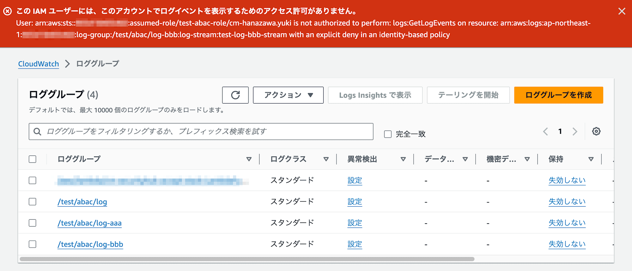
Task: Open the CloudWatch breadcrumb link
Action: click(x=39, y=64)
